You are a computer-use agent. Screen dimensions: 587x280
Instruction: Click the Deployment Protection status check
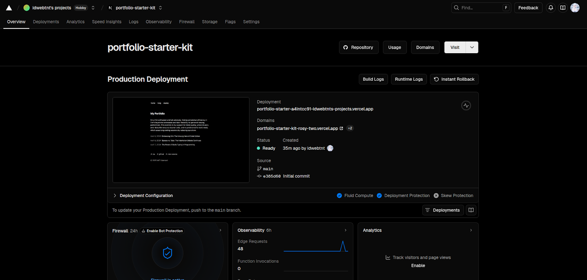[x=379, y=196]
